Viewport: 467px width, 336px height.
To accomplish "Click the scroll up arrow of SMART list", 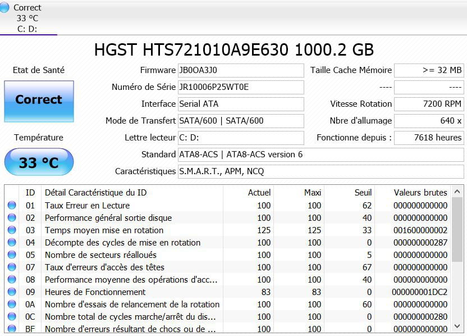I will tap(457, 192).
